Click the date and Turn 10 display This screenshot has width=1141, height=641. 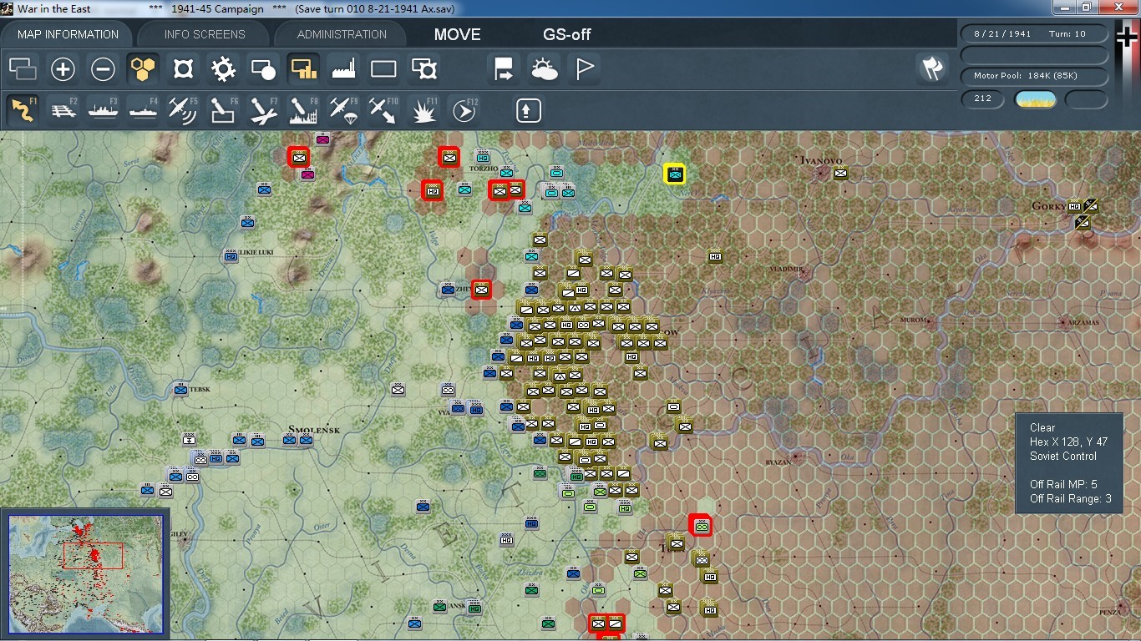(1035, 34)
